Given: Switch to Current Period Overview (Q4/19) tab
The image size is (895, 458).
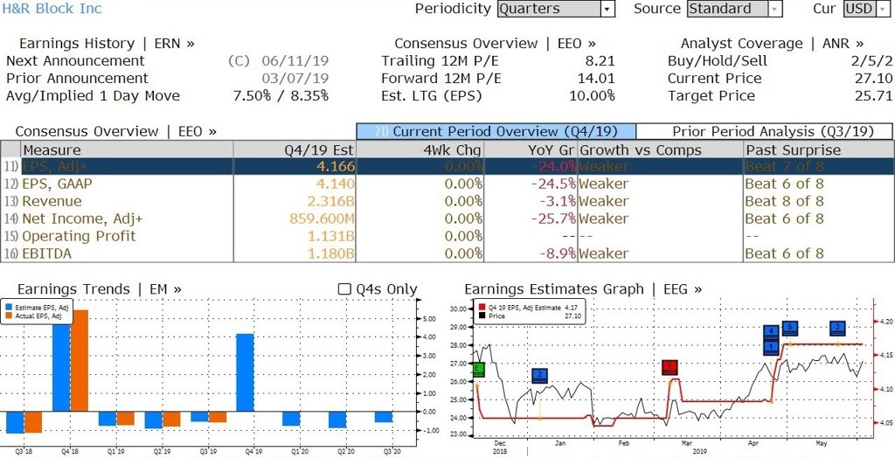Looking at the screenshot, I should [x=496, y=131].
